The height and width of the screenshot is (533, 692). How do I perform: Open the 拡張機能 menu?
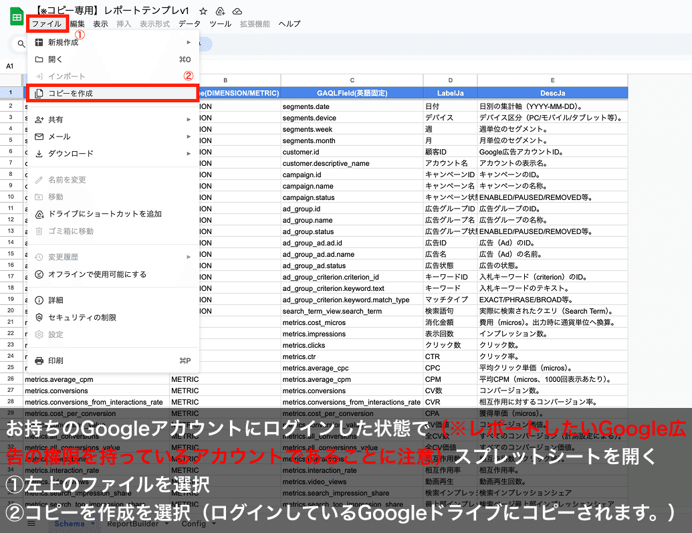tap(257, 23)
